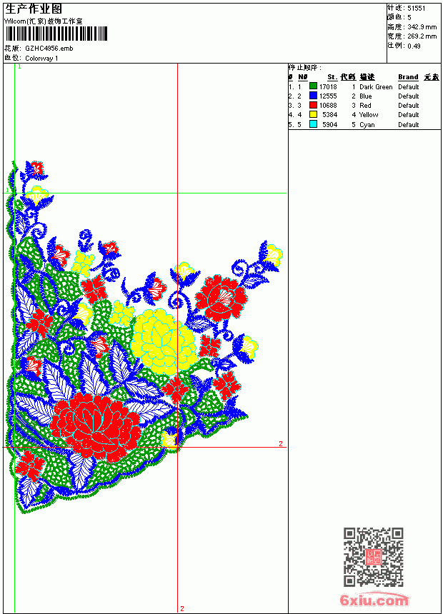
Task: Click the St. stitch count column header
Action: [332, 77]
